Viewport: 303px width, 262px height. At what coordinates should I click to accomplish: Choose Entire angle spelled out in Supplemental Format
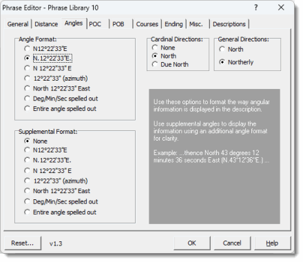60,212
